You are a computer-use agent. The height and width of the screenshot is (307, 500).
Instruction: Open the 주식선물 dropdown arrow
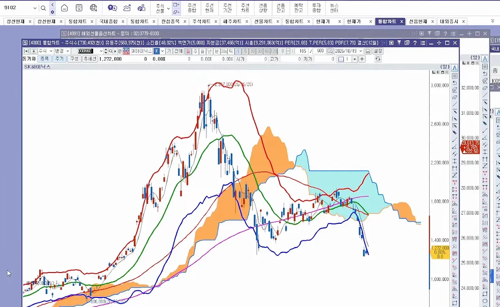coord(168,8)
